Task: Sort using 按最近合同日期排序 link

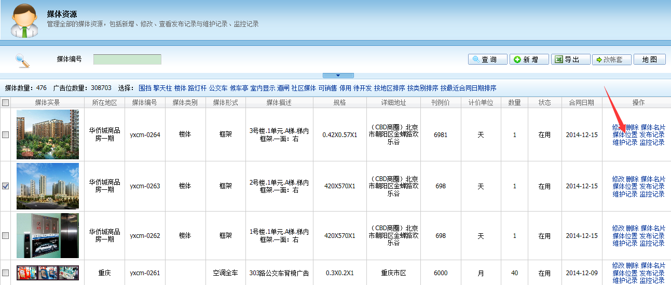Action: pyautogui.click(x=468, y=88)
